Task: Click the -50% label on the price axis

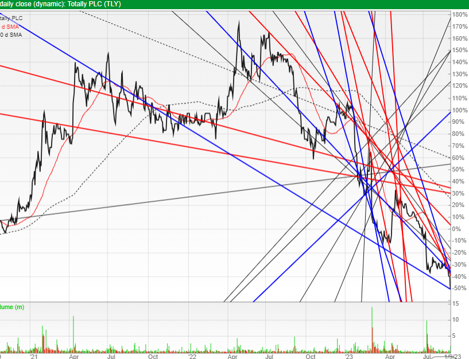Action: [x=459, y=288]
